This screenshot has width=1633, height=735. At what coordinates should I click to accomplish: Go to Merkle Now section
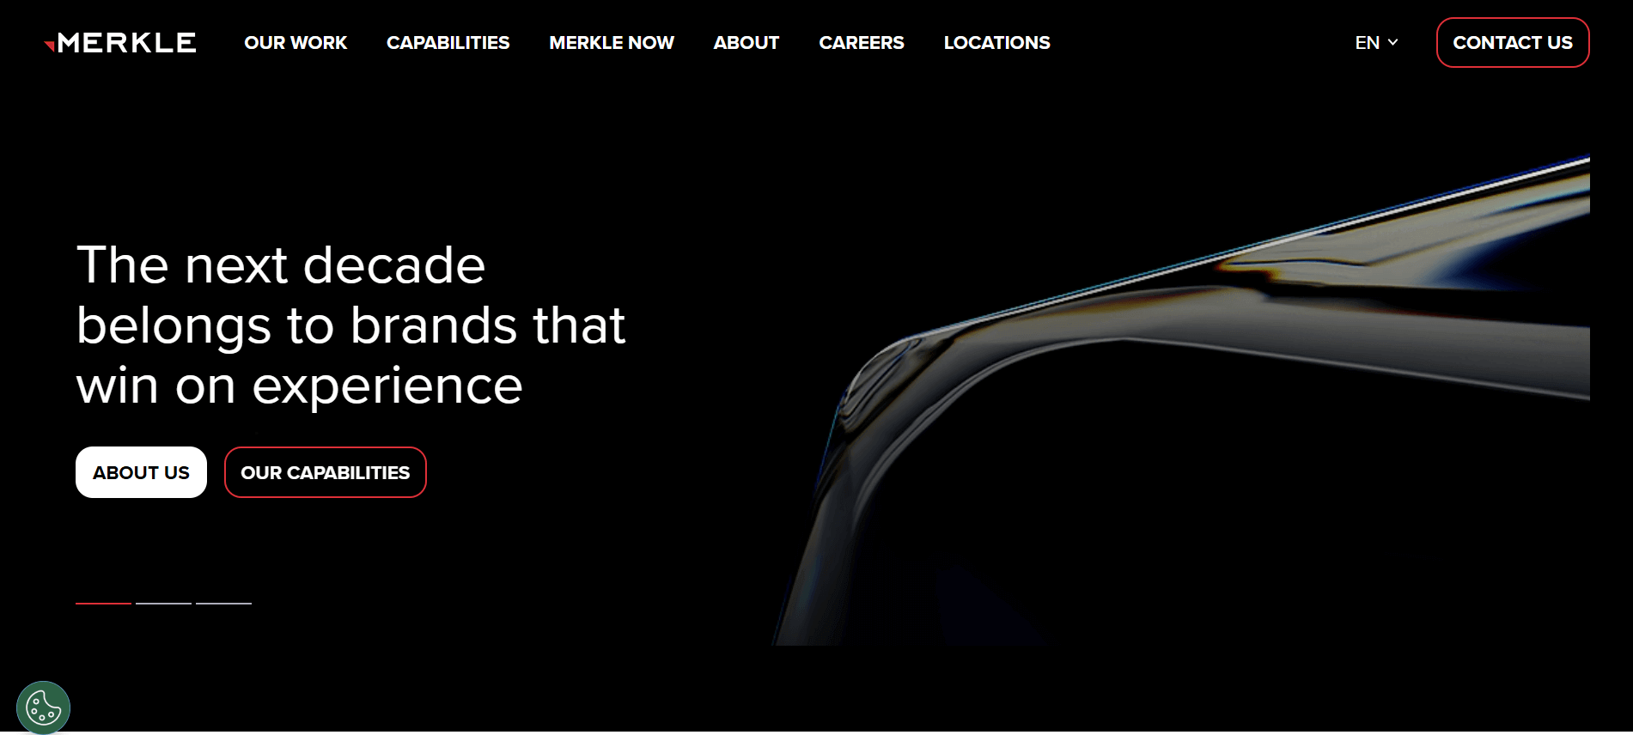click(612, 43)
